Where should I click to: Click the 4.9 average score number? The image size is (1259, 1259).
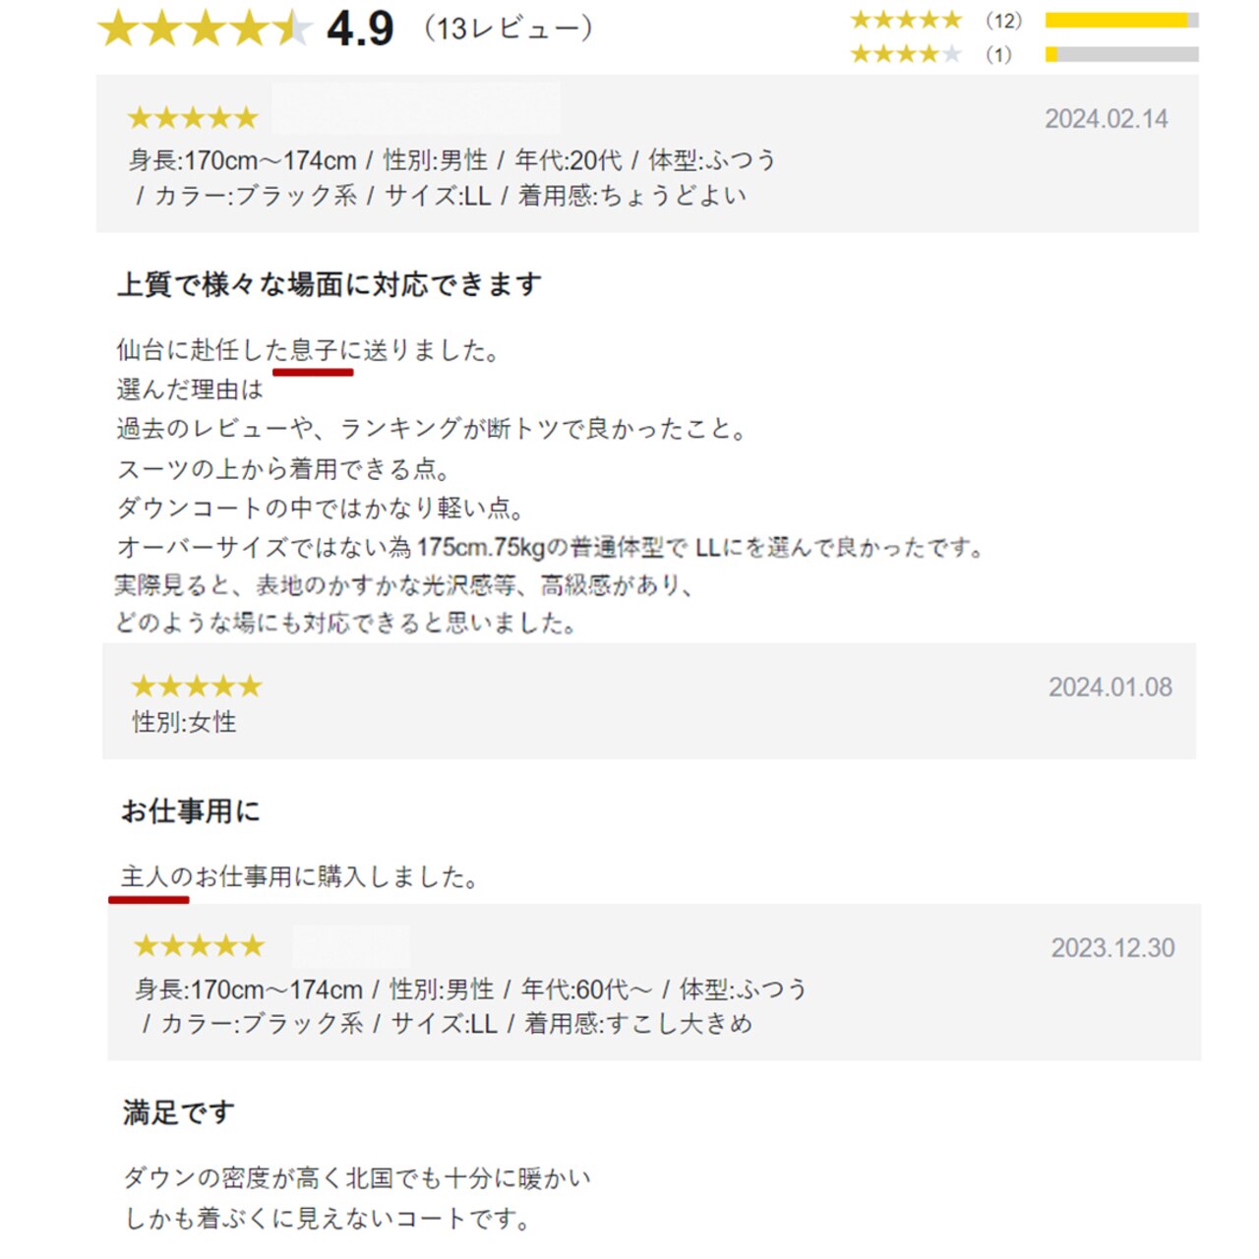360,29
